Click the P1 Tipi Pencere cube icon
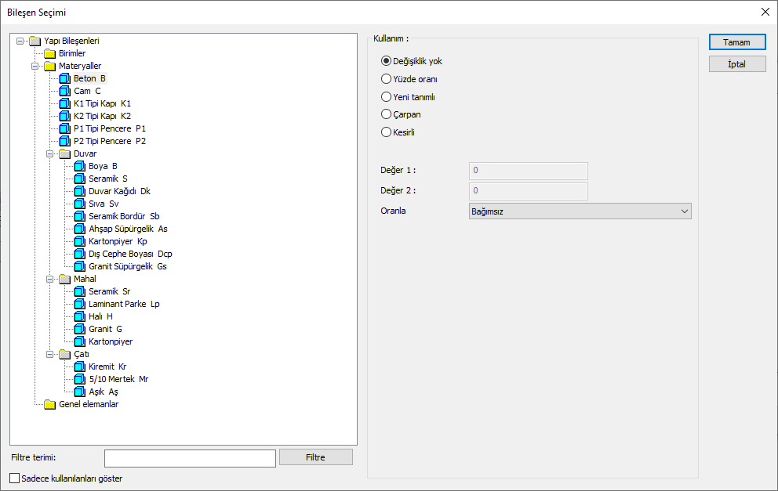The image size is (778, 491). [64, 128]
